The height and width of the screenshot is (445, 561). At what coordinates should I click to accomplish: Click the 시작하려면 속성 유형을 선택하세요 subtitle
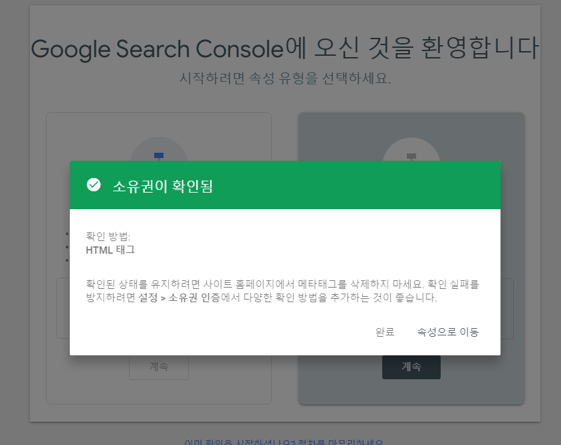click(x=284, y=78)
